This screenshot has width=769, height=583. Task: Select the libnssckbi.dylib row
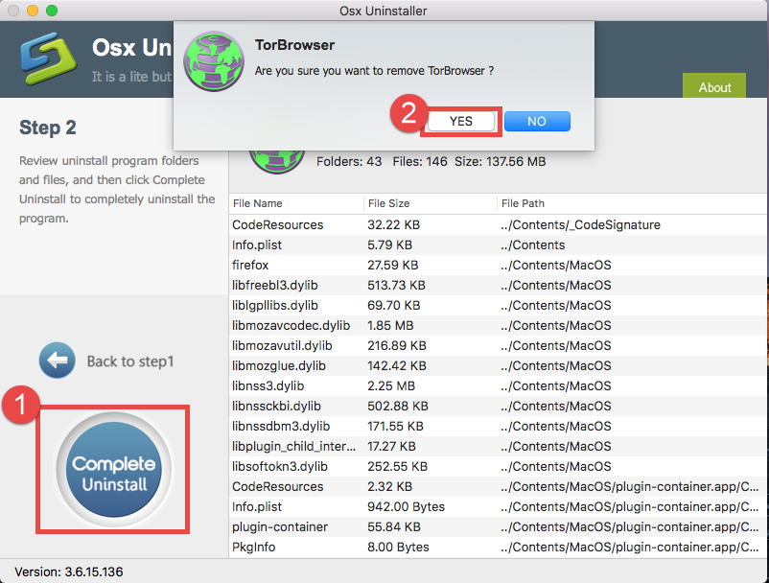498,406
